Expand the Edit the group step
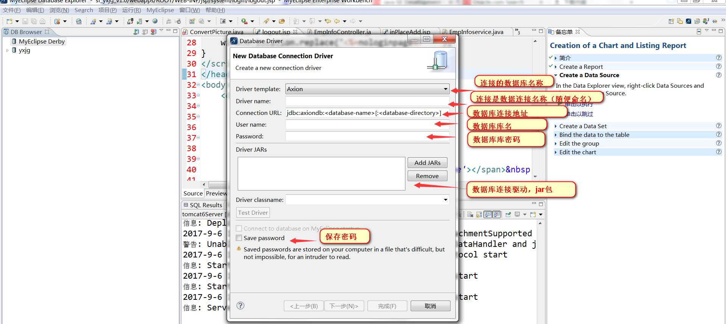The width and height of the screenshot is (726, 324). coord(555,144)
